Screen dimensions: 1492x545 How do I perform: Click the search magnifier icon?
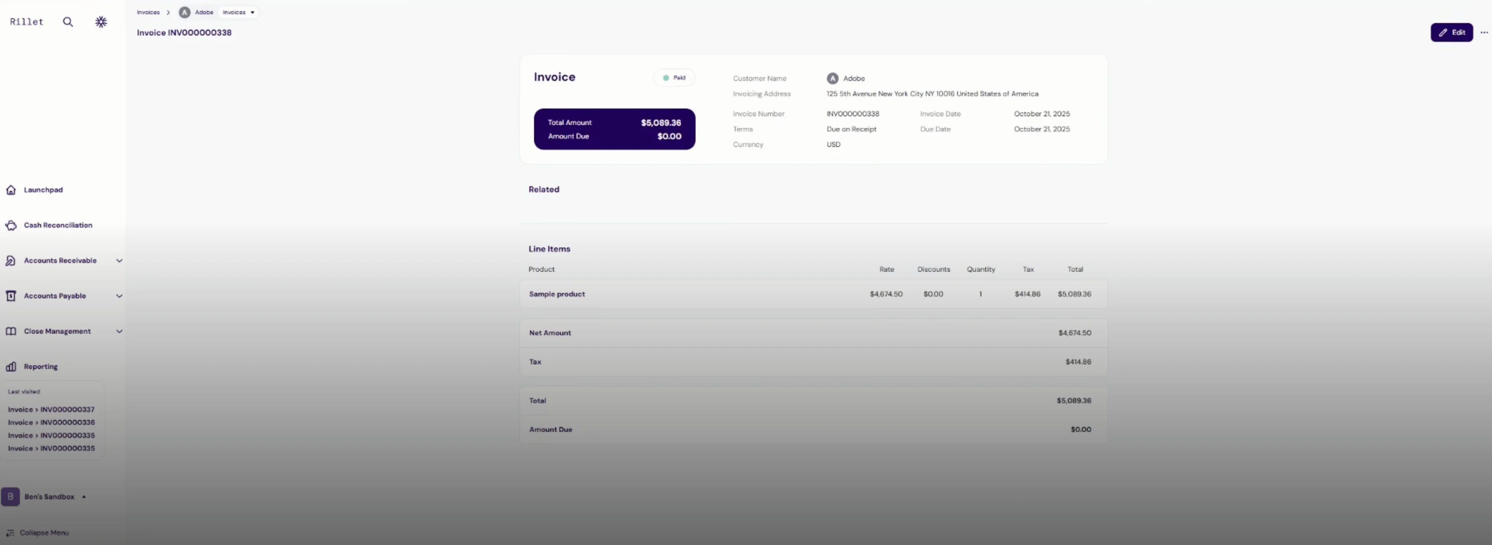(68, 22)
